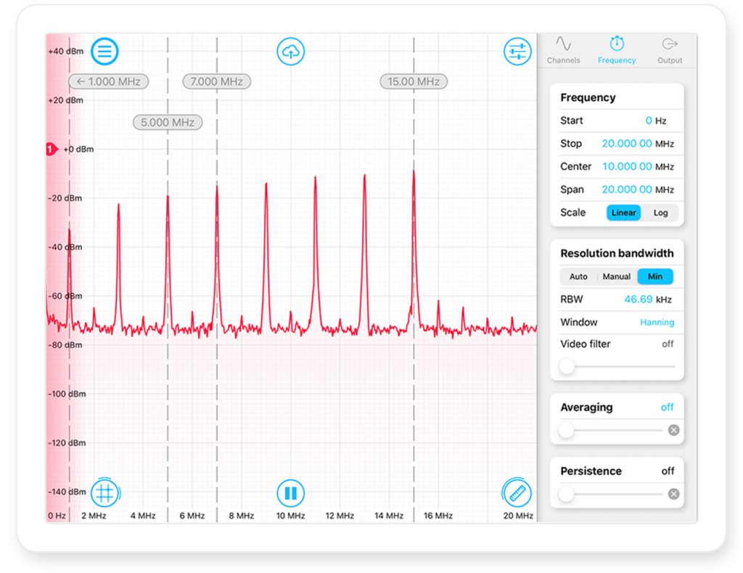Image resolution: width=743 pixels, height=573 pixels.
Task: Edit the Stop frequency 20.000 00 MHz
Action: point(638,144)
